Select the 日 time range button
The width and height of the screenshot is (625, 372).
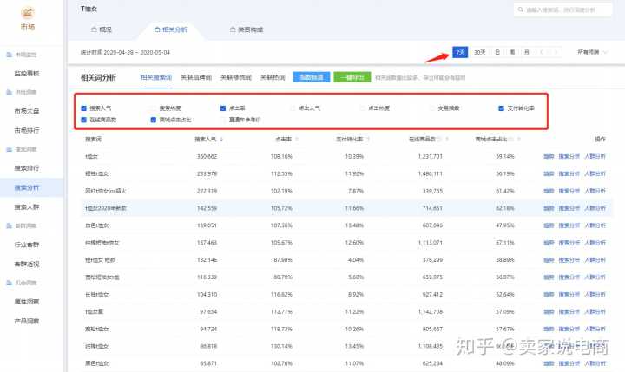[497, 52]
